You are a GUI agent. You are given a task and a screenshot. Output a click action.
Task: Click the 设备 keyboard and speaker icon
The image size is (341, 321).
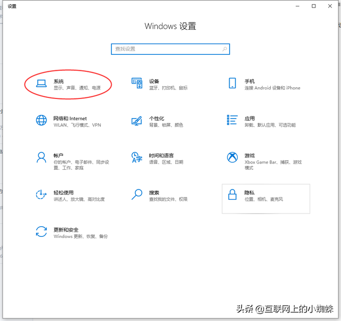(x=137, y=83)
